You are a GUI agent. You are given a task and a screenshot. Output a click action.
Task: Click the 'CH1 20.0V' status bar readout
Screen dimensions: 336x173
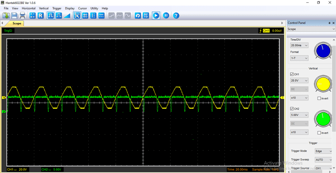pos(17,169)
